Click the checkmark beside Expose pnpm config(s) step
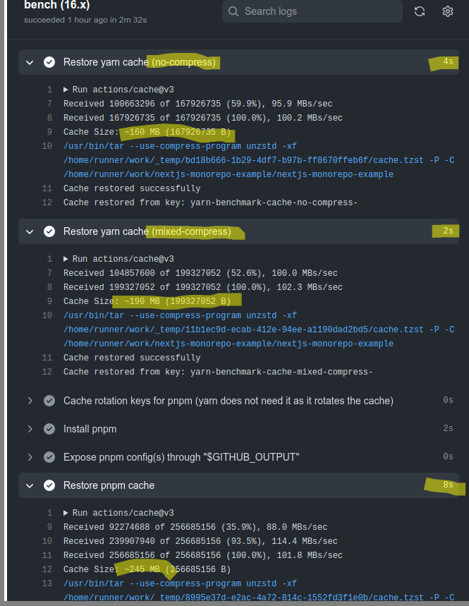The image size is (469, 606). (x=49, y=456)
